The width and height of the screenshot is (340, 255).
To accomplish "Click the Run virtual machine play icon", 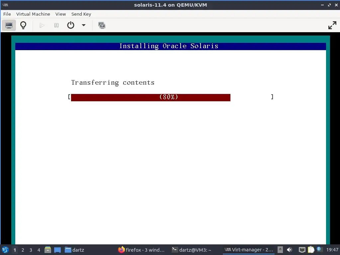I will coord(42,25).
